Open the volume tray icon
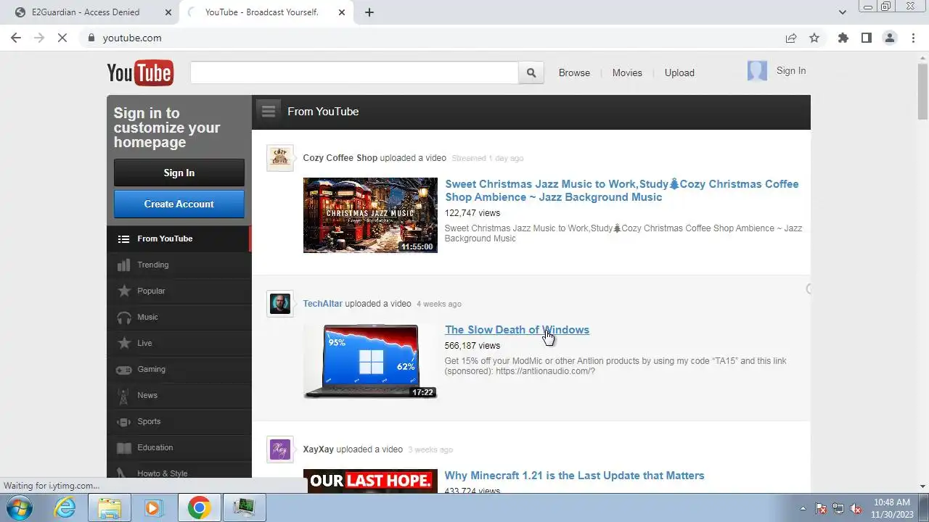This screenshot has width=929, height=522. click(x=856, y=508)
